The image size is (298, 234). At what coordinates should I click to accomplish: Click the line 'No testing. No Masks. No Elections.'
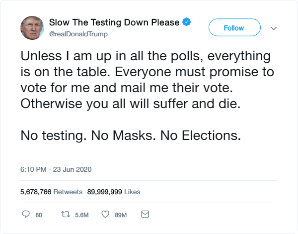[131, 135]
